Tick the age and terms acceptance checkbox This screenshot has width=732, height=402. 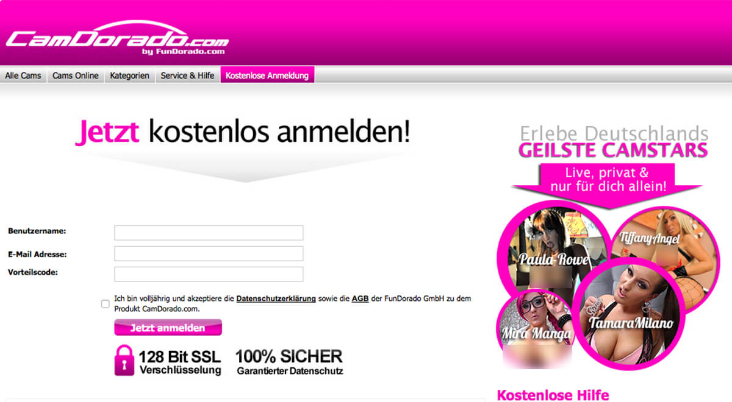[105, 303]
